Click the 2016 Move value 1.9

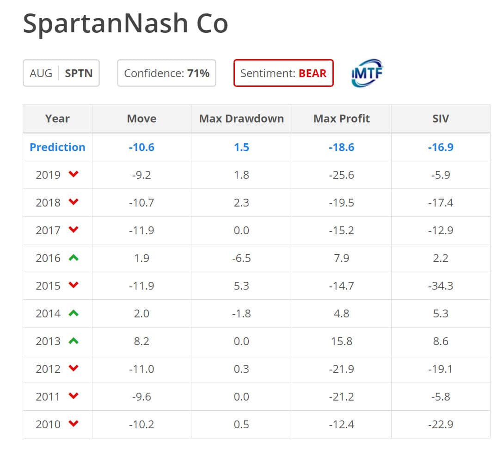coord(141,258)
